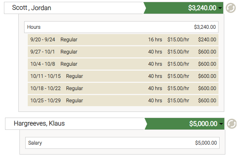This screenshot has height=156, width=243.
Task: Select the 10/18 - 10/22 Regular row
Action: (x=123, y=88)
